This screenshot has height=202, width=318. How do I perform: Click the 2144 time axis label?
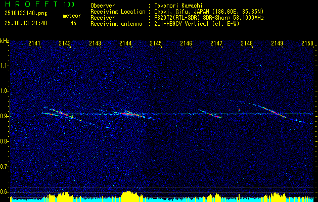[x=125, y=43]
